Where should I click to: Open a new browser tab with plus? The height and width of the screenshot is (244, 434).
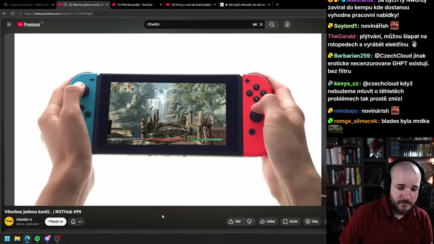click(277, 5)
